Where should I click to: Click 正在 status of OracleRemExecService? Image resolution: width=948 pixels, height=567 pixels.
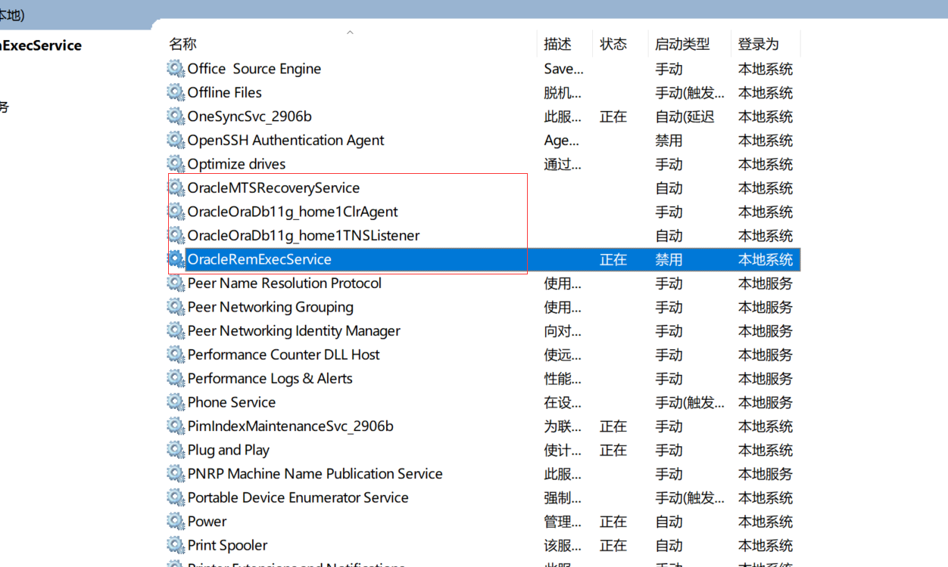[613, 259]
